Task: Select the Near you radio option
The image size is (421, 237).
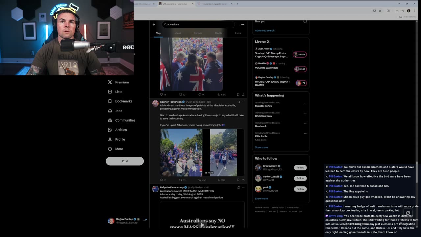Action: point(305,21)
